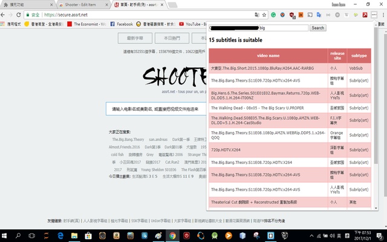This screenshot has height=242, width=387.
Task: Open the taskbar clock showing 07:53
Action: click(x=363, y=236)
